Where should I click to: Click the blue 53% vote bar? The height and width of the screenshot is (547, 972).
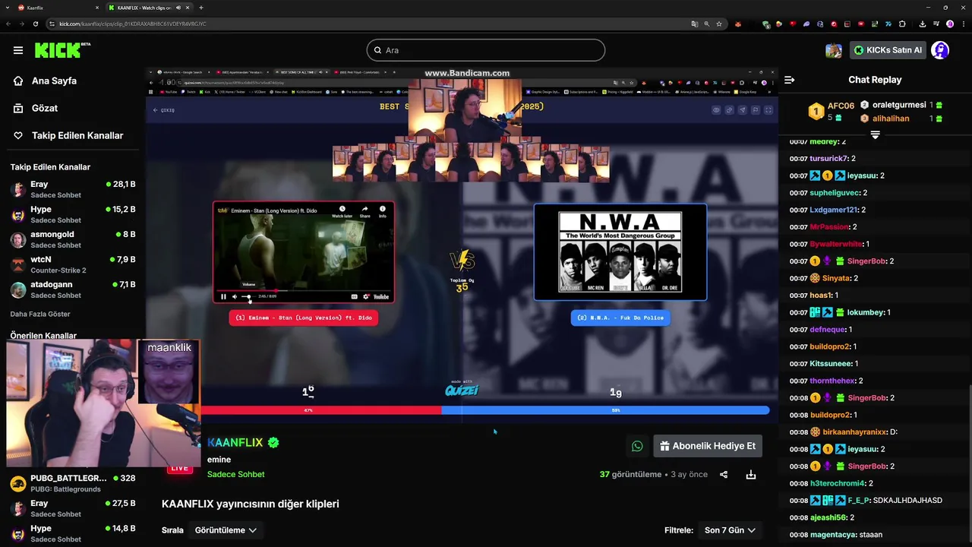tap(605, 410)
